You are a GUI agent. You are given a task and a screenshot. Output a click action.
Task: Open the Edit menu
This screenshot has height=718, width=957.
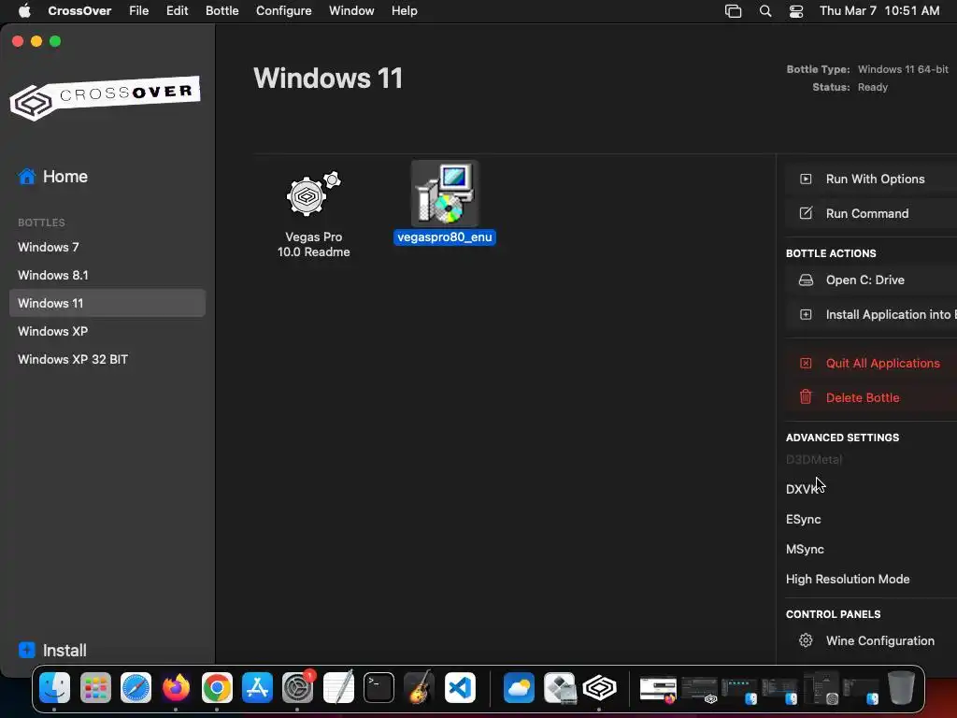tap(177, 11)
